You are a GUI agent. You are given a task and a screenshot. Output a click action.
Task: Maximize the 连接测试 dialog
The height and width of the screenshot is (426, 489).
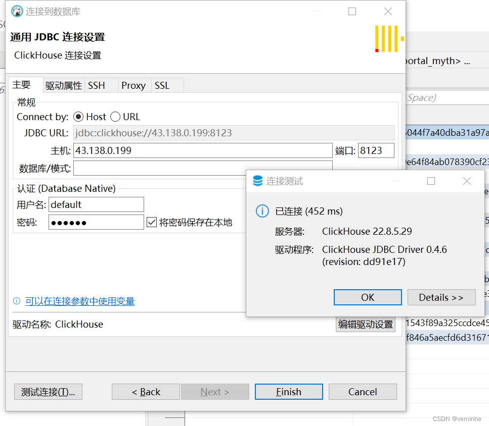tap(431, 181)
